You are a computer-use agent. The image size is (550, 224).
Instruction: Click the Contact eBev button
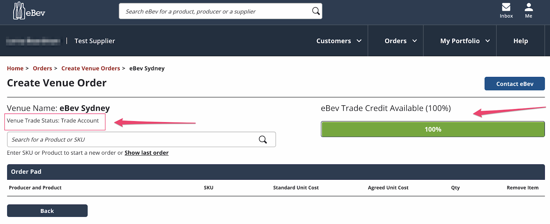(515, 84)
